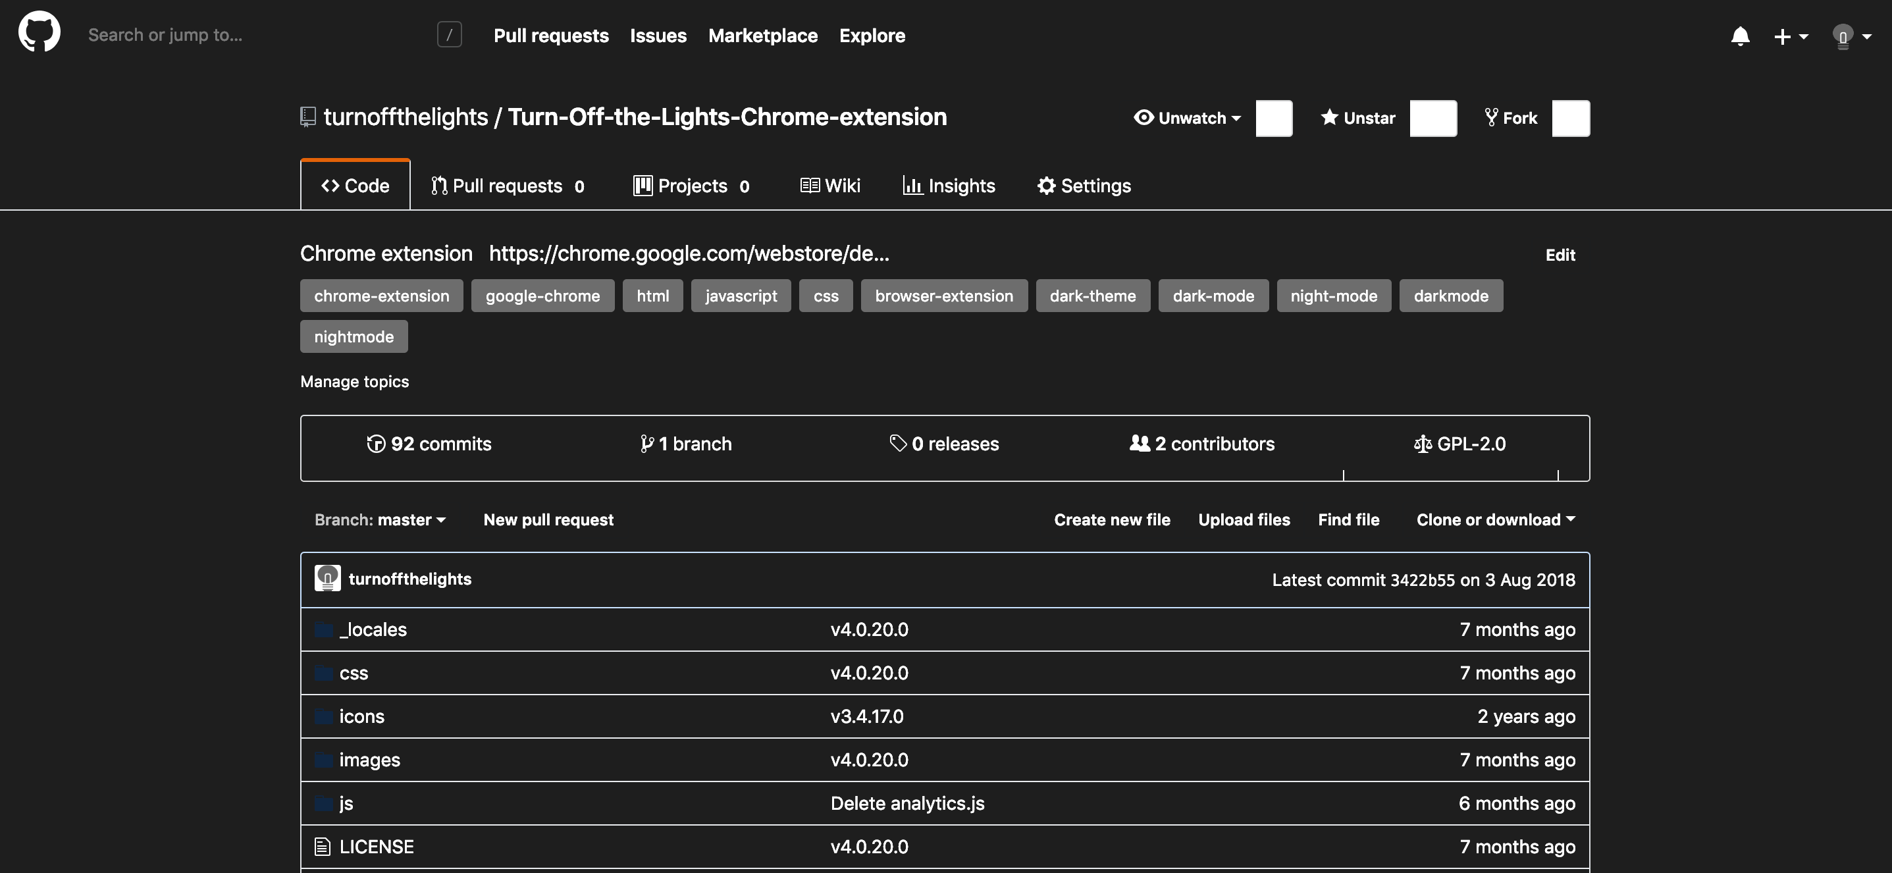This screenshot has width=1892, height=873.
Task: Open the chrome.google.com webstore link
Action: pyautogui.click(x=689, y=253)
